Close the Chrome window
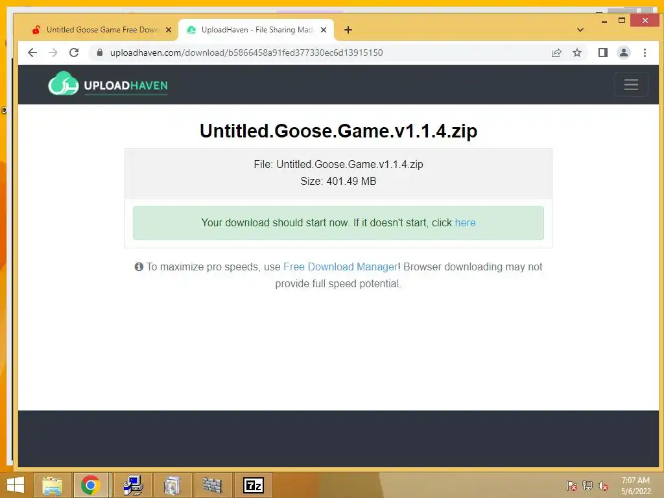The width and height of the screenshot is (664, 498). click(645, 20)
